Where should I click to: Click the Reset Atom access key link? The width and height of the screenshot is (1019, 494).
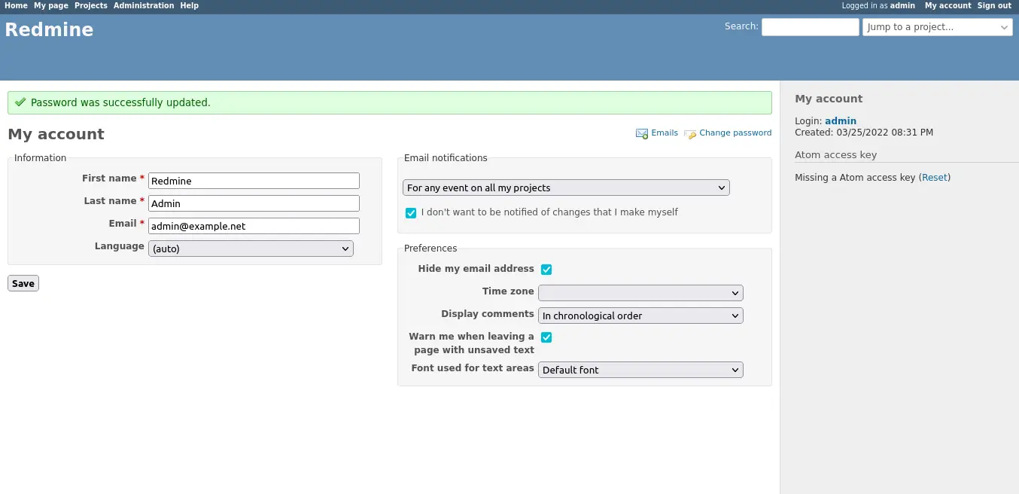tap(935, 178)
